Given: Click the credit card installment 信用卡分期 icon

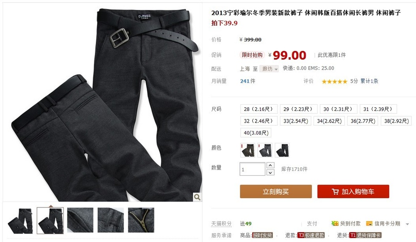Looking at the screenshot, I should click(x=369, y=223).
